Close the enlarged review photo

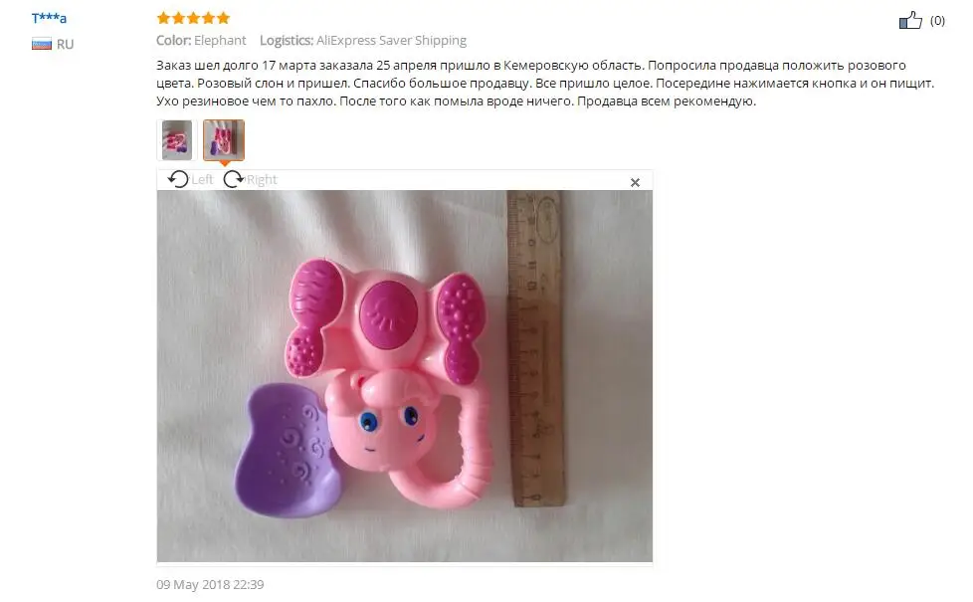635,182
